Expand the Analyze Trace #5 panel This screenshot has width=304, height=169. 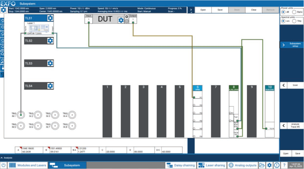click(x=292, y=125)
